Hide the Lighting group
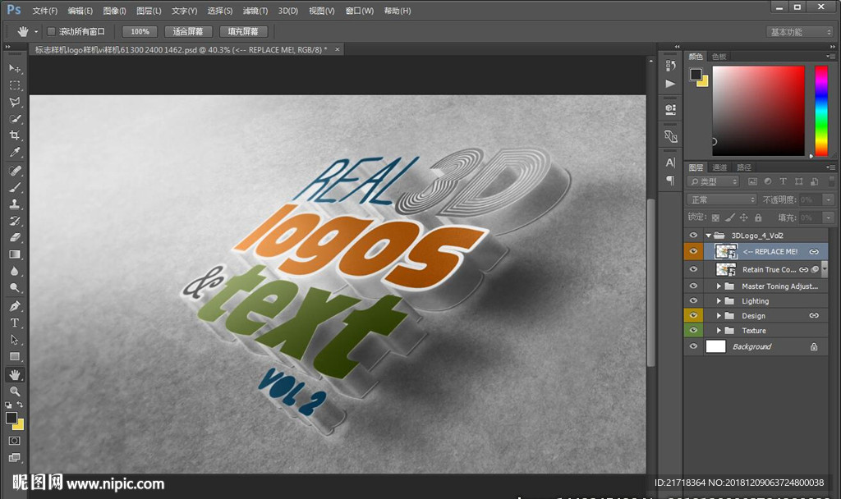 coord(693,300)
